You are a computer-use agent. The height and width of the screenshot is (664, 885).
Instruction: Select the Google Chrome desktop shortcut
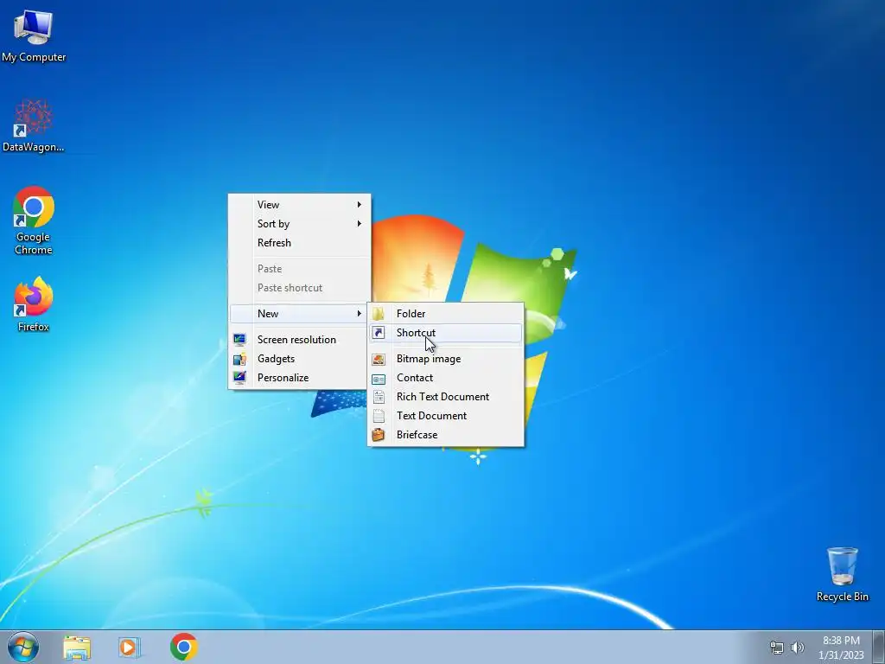34,220
